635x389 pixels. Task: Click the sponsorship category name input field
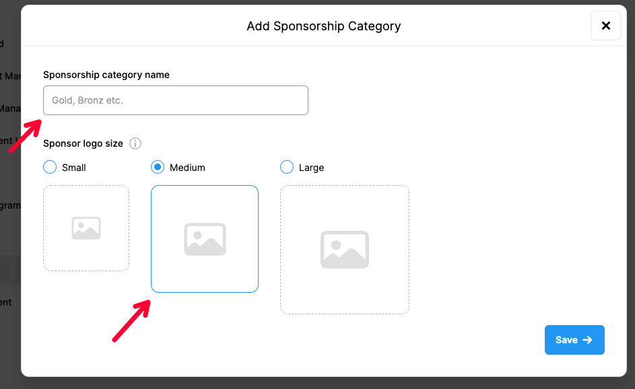(x=175, y=100)
